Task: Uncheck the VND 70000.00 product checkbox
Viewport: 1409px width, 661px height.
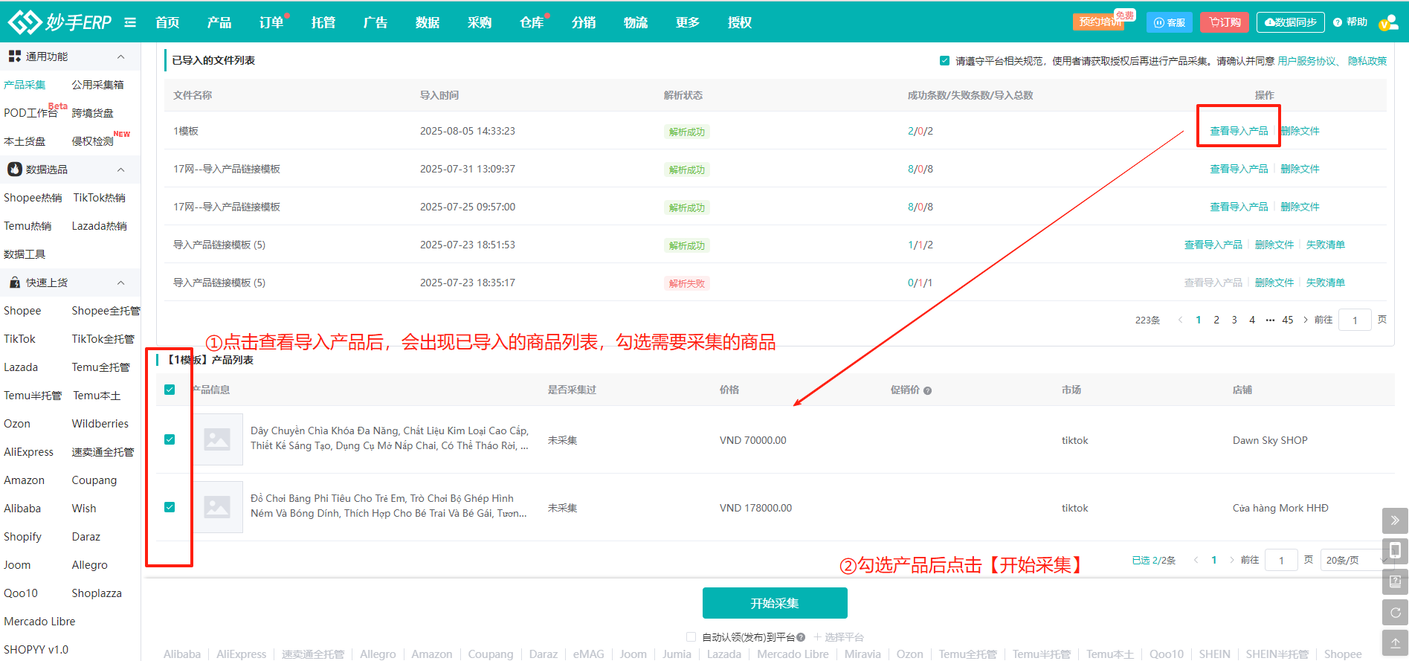Action: point(170,439)
